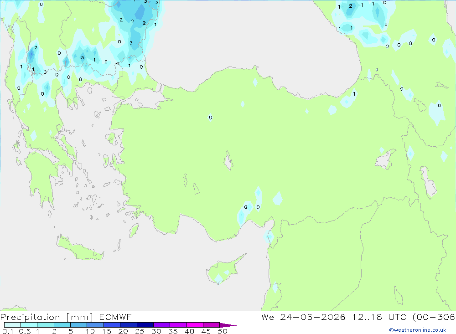Image resolution: width=456 pixels, height=334 pixels.
Task: Click legend tick label '25'
Action: 140,331
